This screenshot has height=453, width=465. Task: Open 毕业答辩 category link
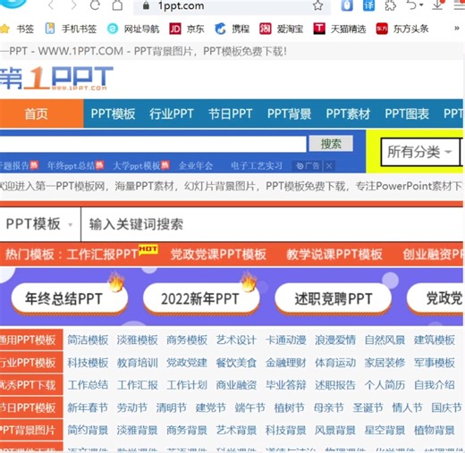(x=285, y=385)
